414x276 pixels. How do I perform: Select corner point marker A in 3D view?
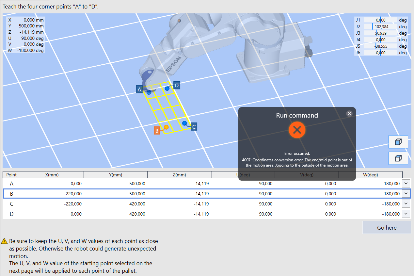pos(139,89)
